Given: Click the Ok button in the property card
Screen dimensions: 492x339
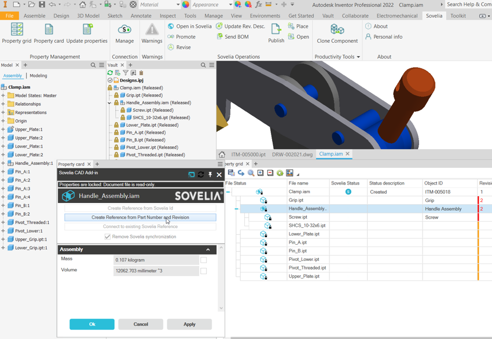Looking at the screenshot, I should point(92,325).
